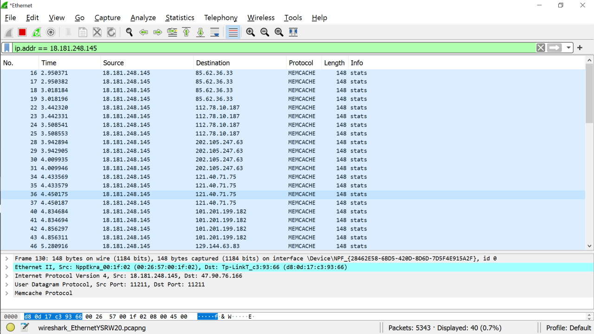Click in the display filter input field
The image size is (594, 334).
[274, 48]
